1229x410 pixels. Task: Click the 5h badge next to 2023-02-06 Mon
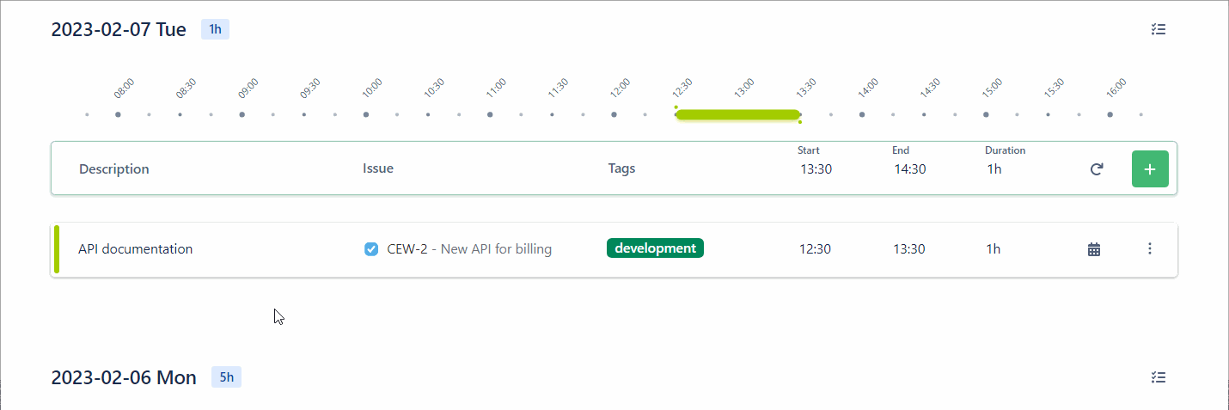226,377
